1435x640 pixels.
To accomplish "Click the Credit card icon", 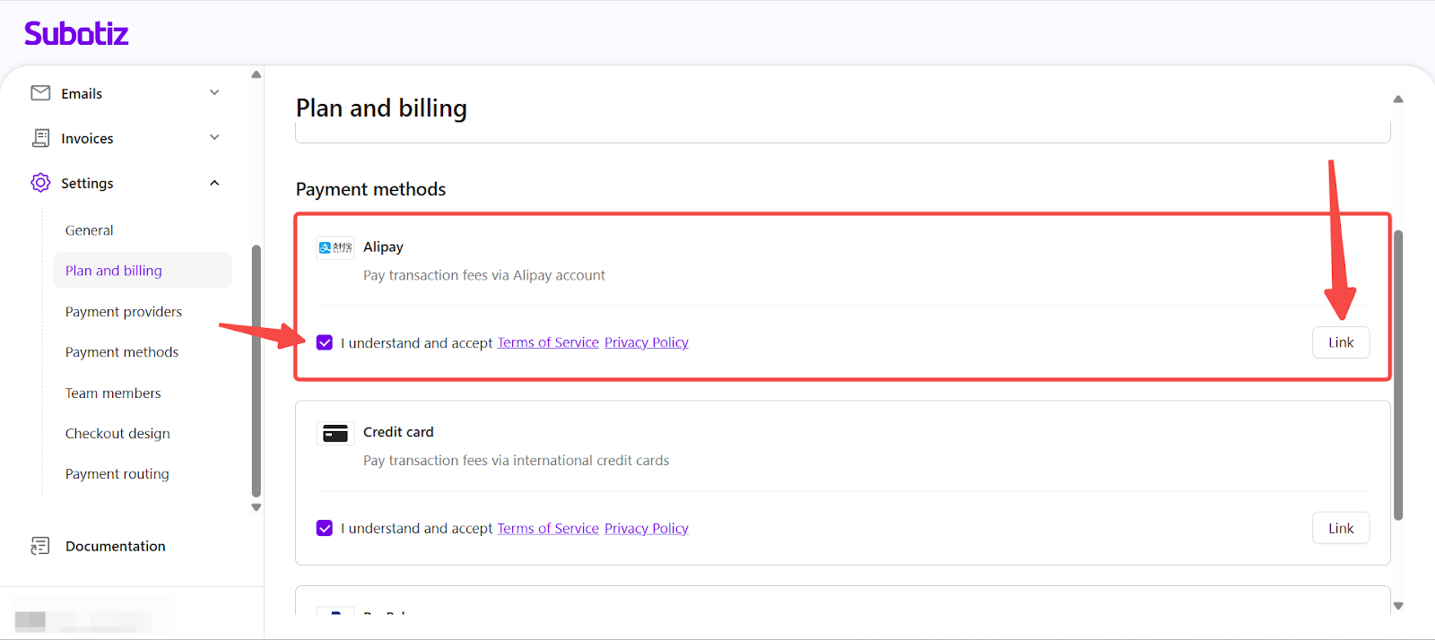I will [x=335, y=434].
